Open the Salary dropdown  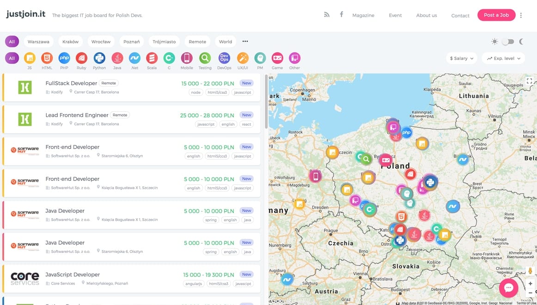point(462,58)
